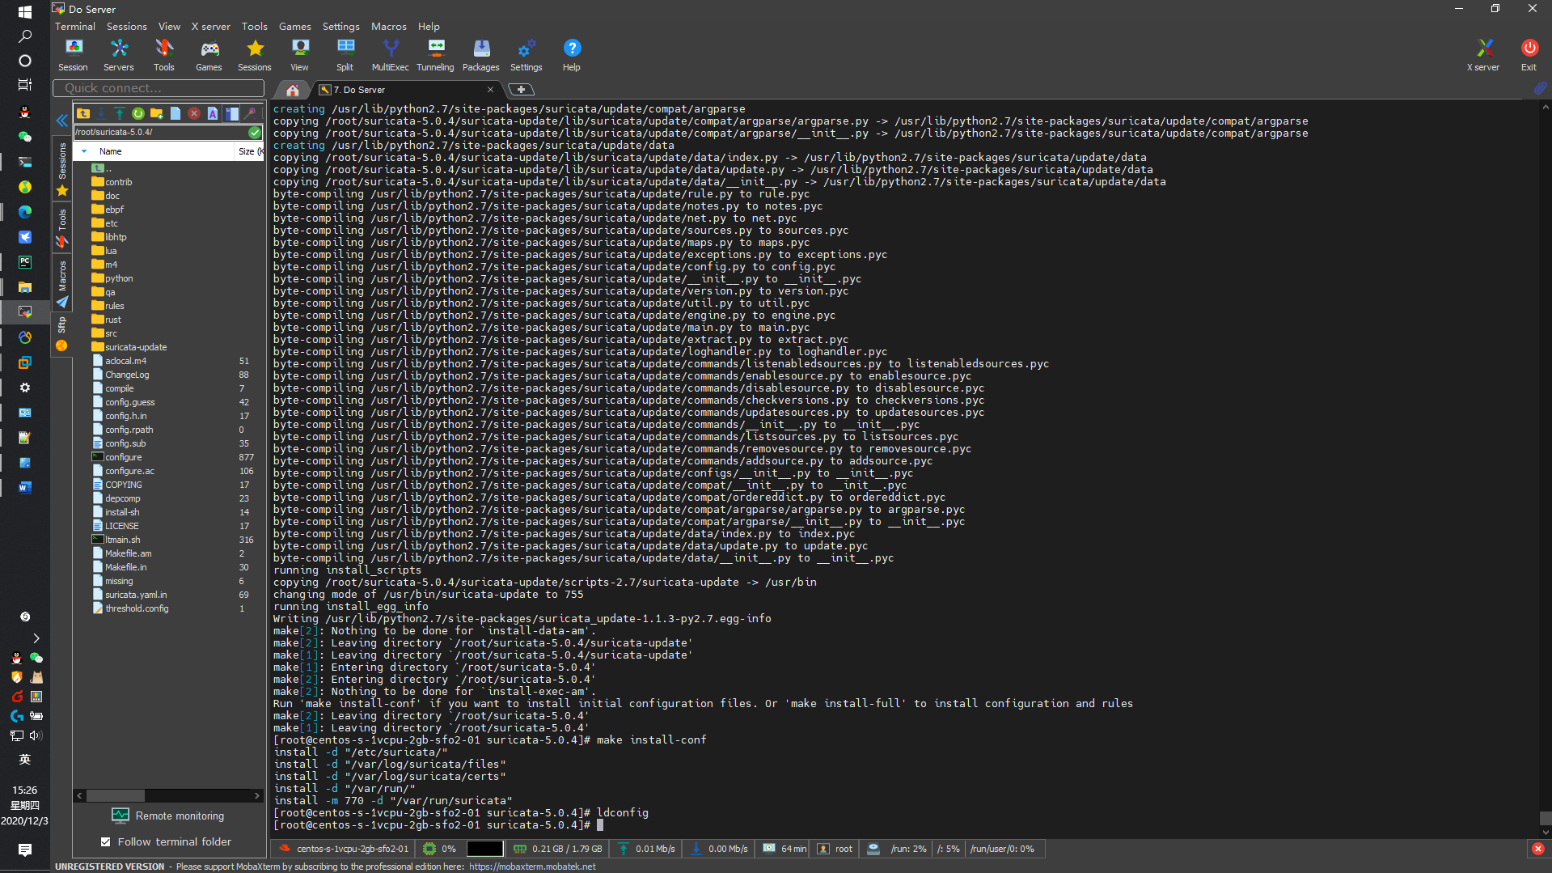Click the magic wand icon in SFTP toolbar

[251, 113]
